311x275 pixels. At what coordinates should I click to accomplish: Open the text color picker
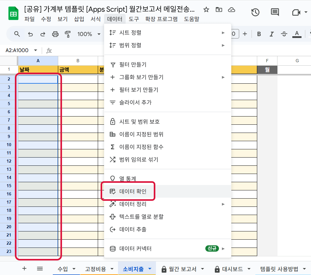tap(296, 34)
